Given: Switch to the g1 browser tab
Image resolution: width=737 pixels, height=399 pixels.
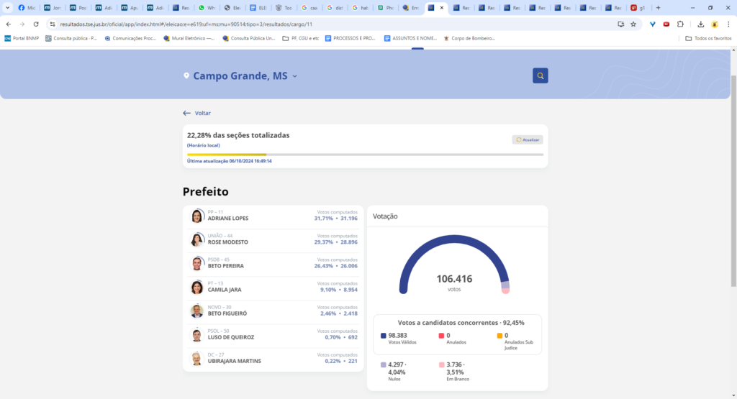Looking at the screenshot, I should coord(637,8).
